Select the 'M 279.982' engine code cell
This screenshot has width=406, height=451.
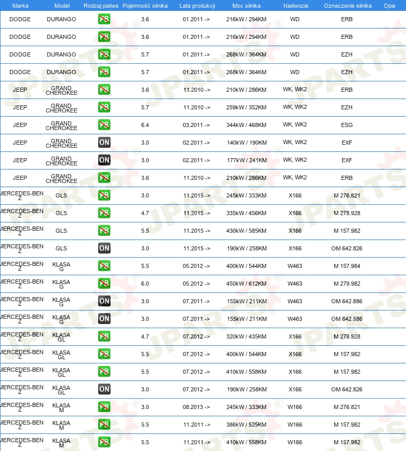coord(347,284)
